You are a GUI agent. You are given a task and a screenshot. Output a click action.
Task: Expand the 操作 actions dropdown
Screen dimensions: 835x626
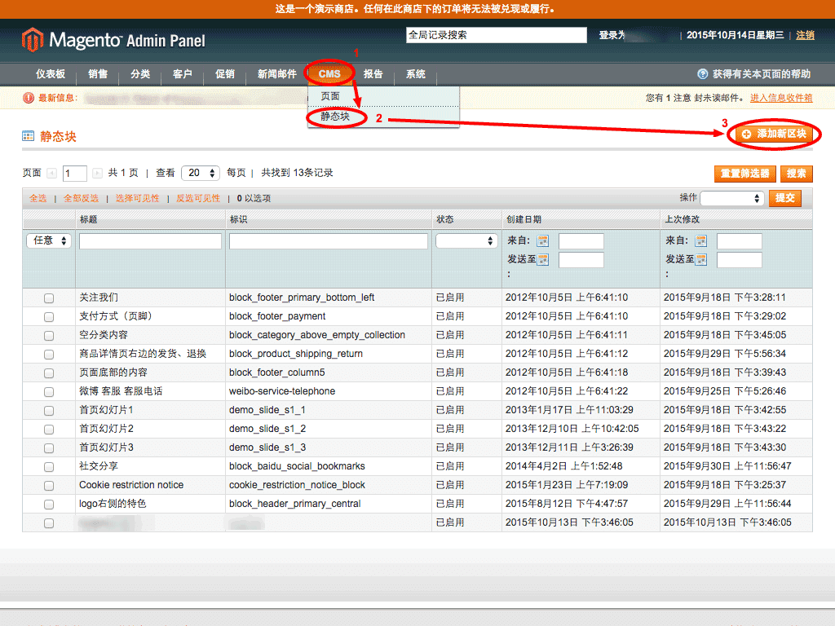(731, 198)
